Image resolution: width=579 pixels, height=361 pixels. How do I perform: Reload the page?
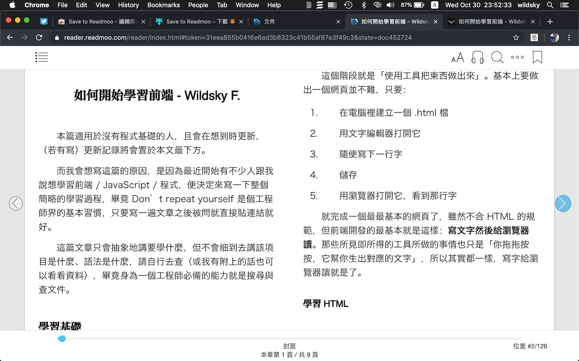[x=39, y=37]
